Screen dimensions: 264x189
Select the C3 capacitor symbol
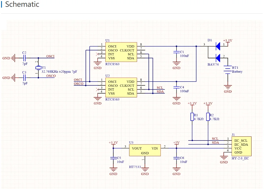click(25, 78)
